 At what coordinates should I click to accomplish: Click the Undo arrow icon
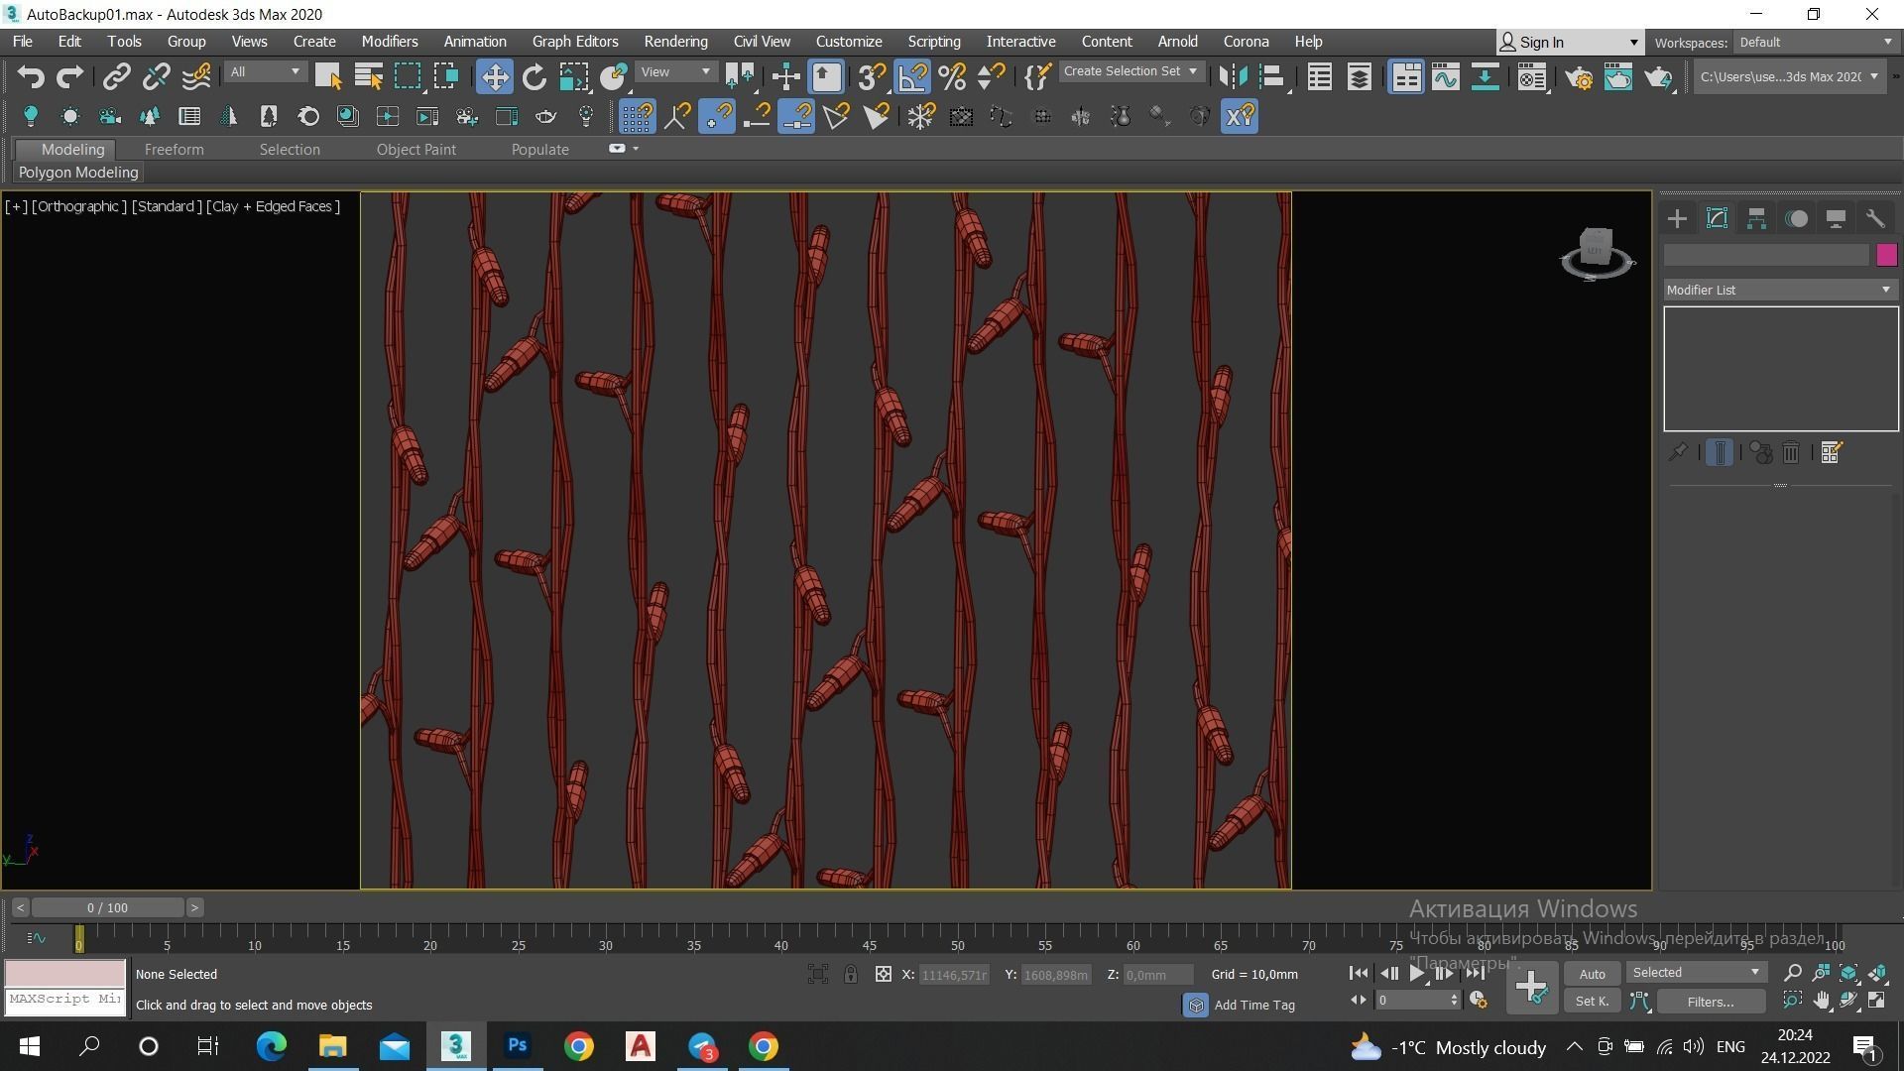pos(31,76)
